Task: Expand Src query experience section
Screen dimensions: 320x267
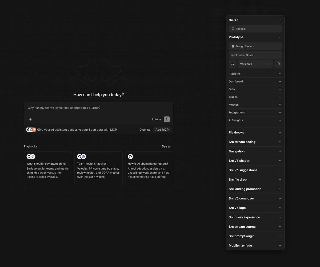Action: point(255,217)
